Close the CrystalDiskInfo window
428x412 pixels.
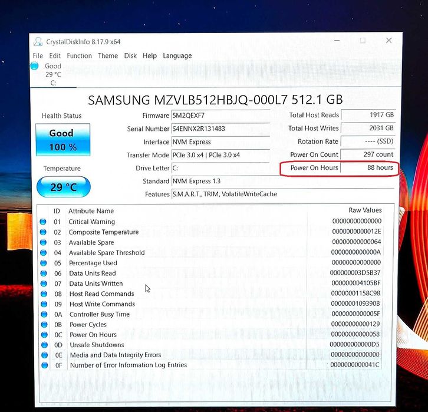(389, 41)
